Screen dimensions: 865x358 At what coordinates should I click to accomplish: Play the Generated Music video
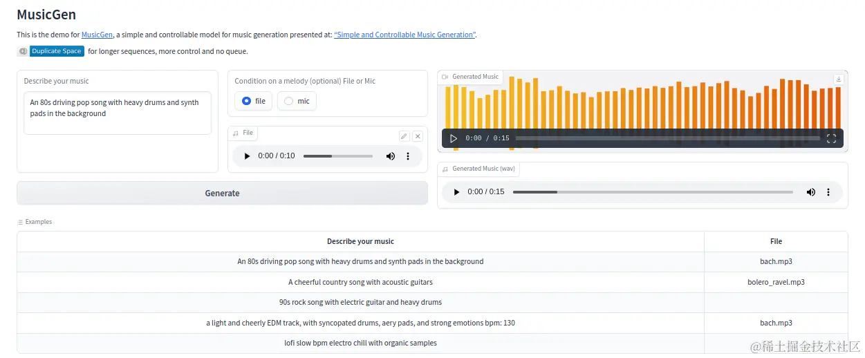(x=454, y=138)
